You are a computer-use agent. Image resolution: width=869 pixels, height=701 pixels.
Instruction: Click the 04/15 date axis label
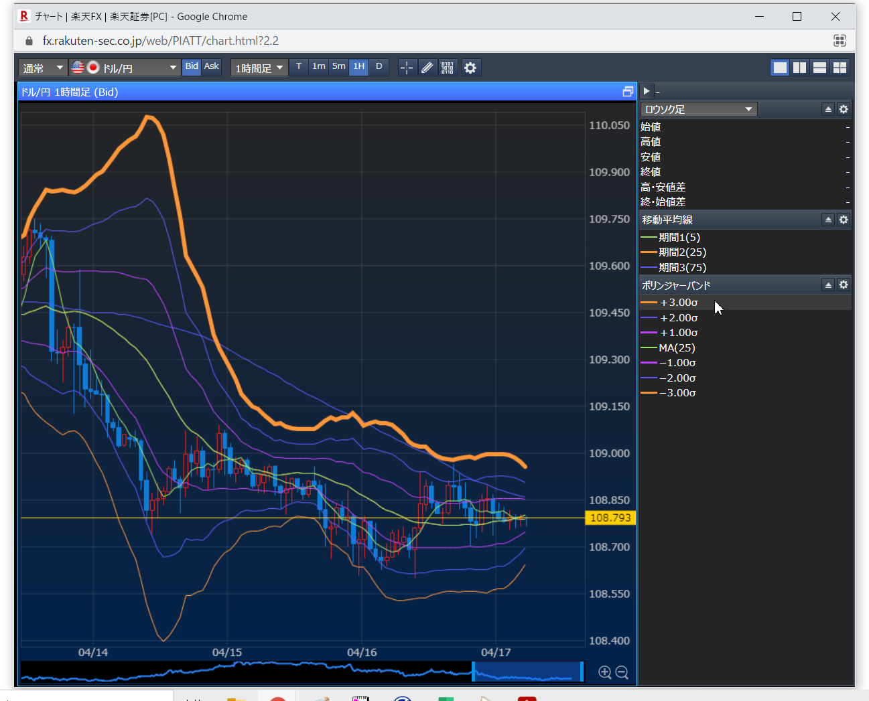point(227,652)
